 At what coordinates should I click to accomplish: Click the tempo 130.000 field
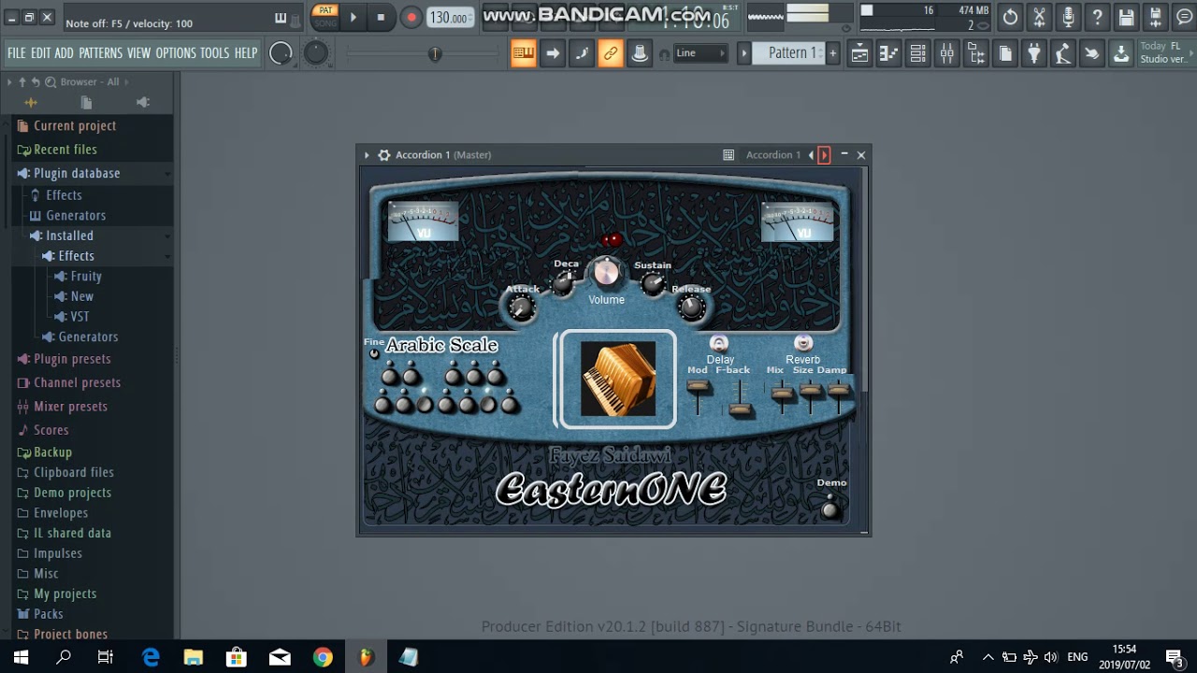click(x=450, y=18)
